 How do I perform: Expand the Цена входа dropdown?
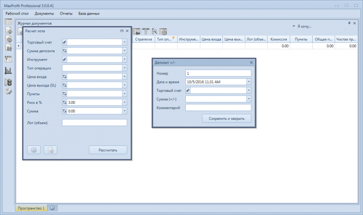[124, 76]
